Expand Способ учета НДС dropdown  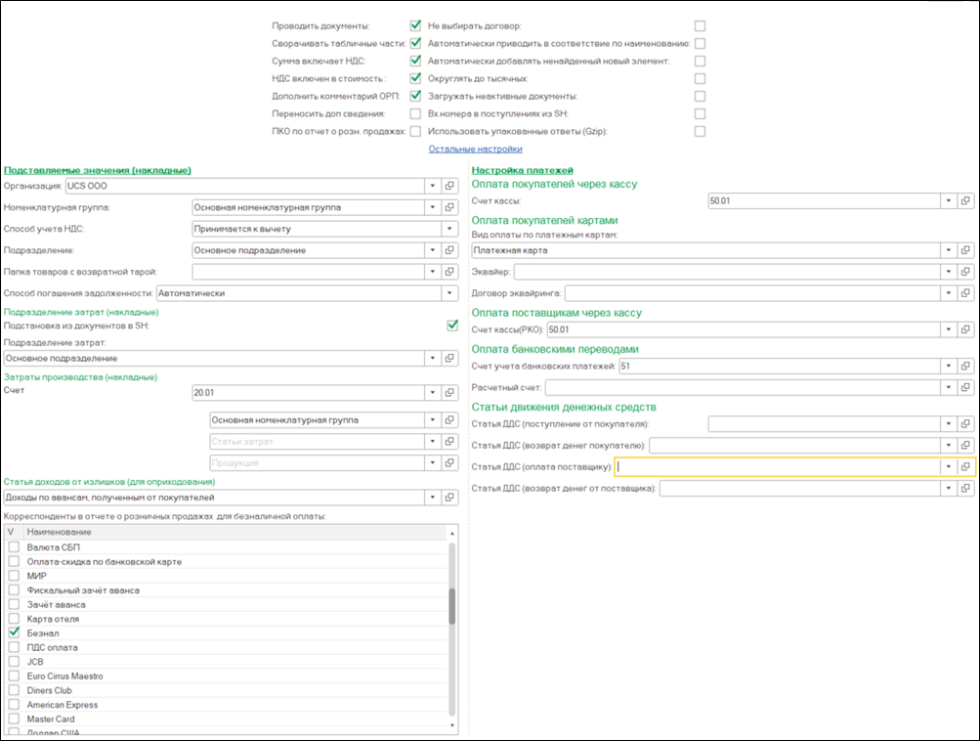[x=448, y=229]
